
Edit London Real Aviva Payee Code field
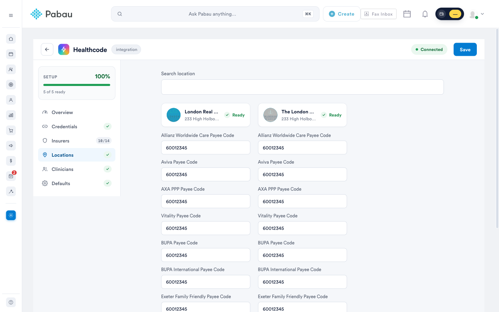point(206,174)
